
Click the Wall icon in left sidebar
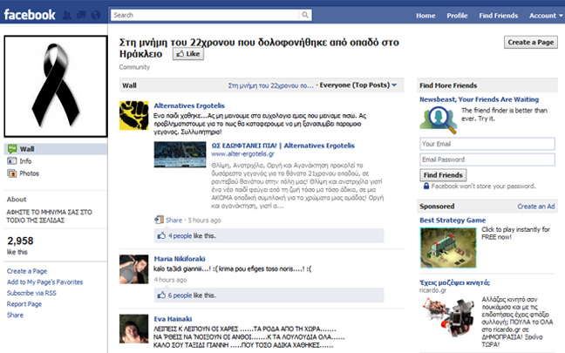pyautogui.click(x=11, y=149)
